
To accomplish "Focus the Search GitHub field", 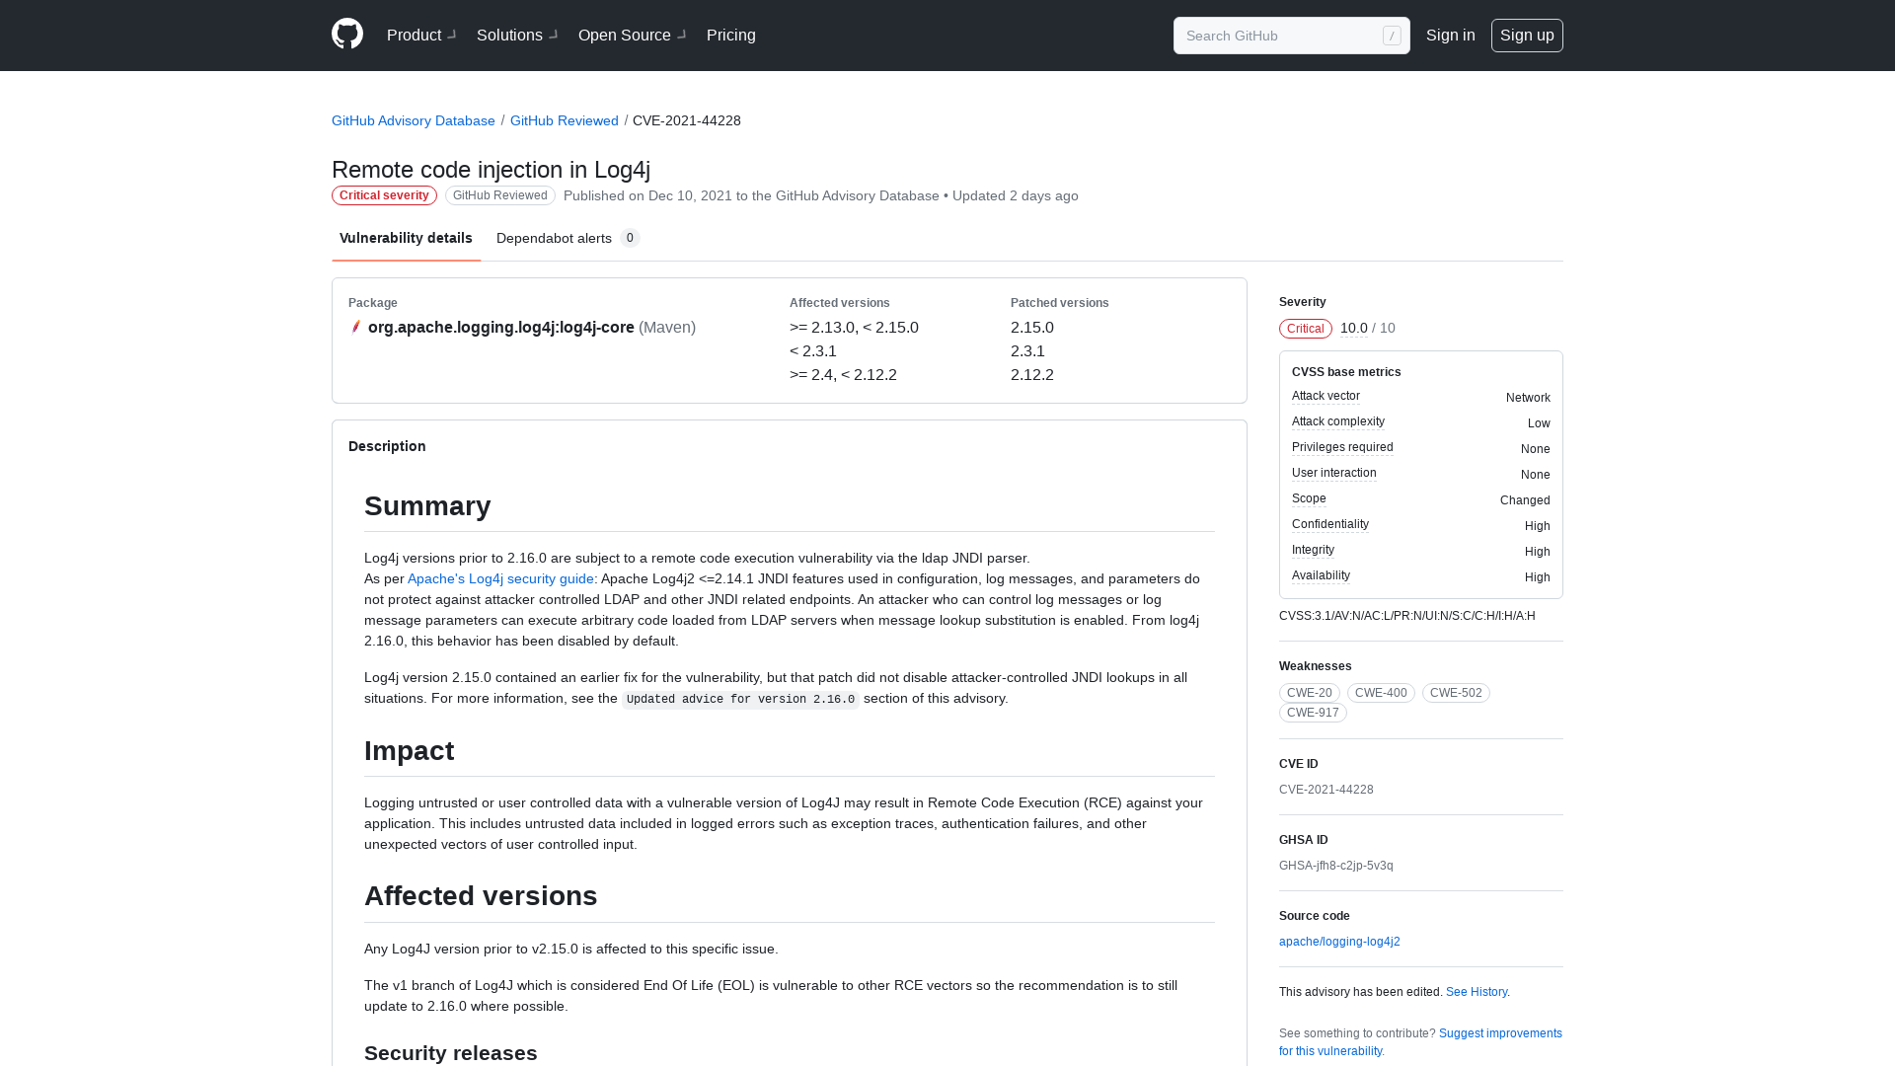I will (1291, 36).
